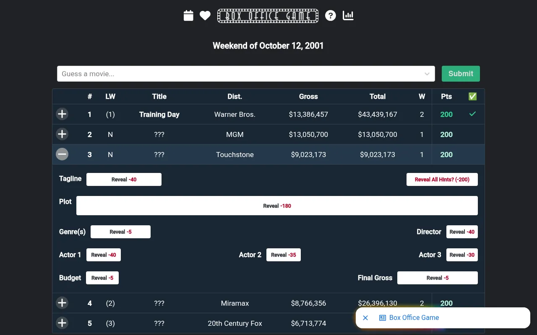This screenshot has width=537, height=335.
Task: Click the ??? title in MGM row
Action: pyautogui.click(x=159, y=134)
